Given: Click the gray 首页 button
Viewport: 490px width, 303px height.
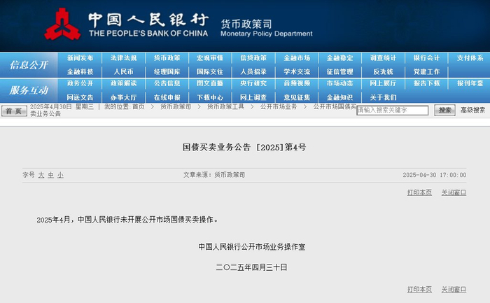Looking at the screenshot, I should coord(14,111).
